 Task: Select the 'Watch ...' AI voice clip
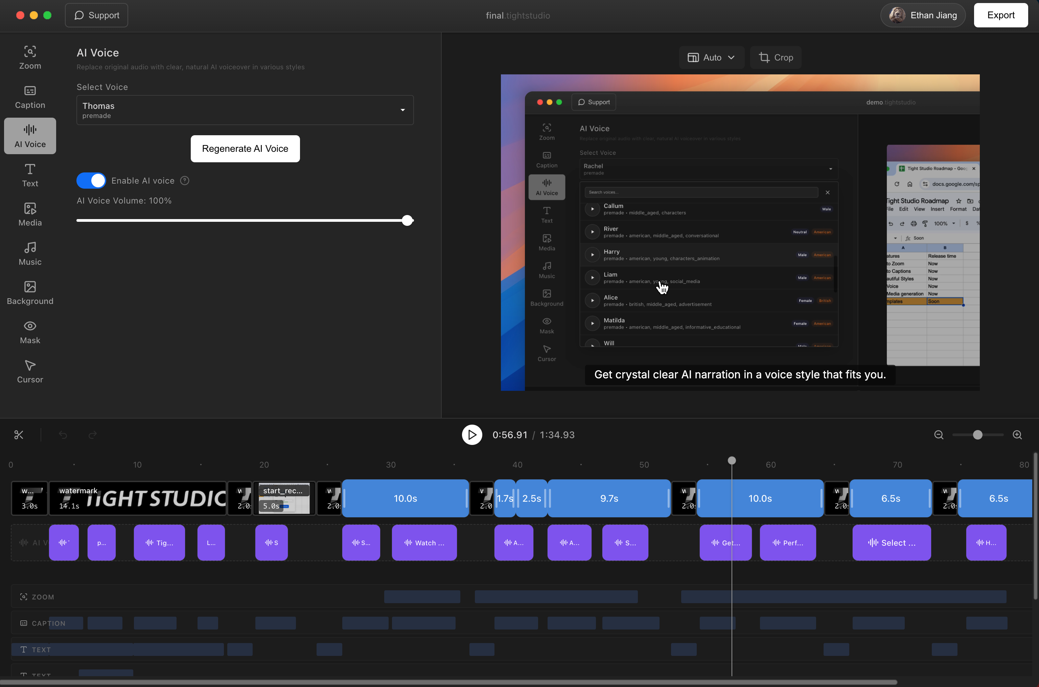424,542
